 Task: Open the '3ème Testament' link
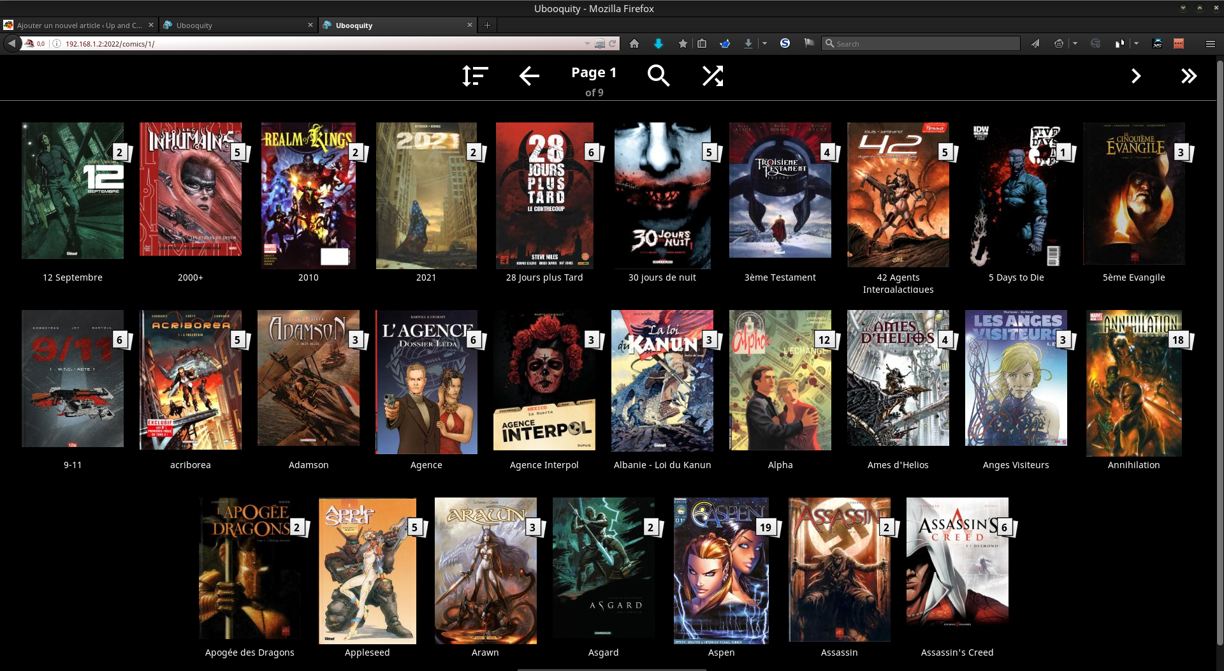780,277
